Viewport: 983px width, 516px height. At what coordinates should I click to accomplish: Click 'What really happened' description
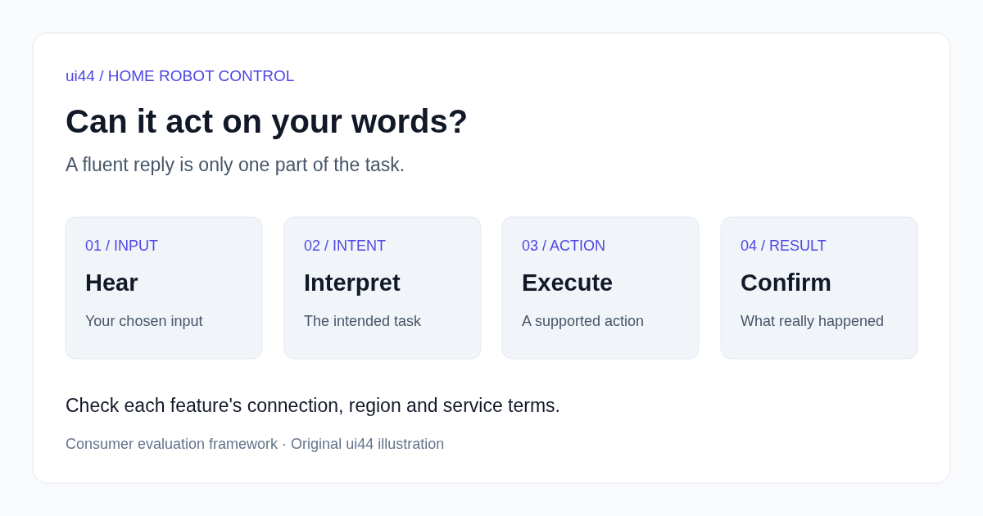812,321
